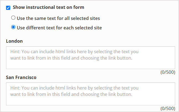
Task: Click the "Use different text for each selected site" label
Action: pyautogui.click(x=59, y=28)
